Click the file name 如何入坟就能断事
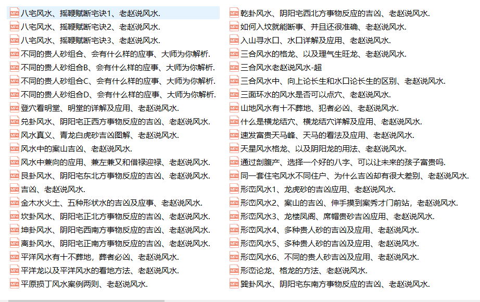 [323, 27]
